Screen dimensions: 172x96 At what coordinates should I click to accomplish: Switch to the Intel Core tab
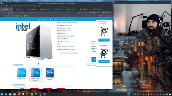click(x=72, y=9)
